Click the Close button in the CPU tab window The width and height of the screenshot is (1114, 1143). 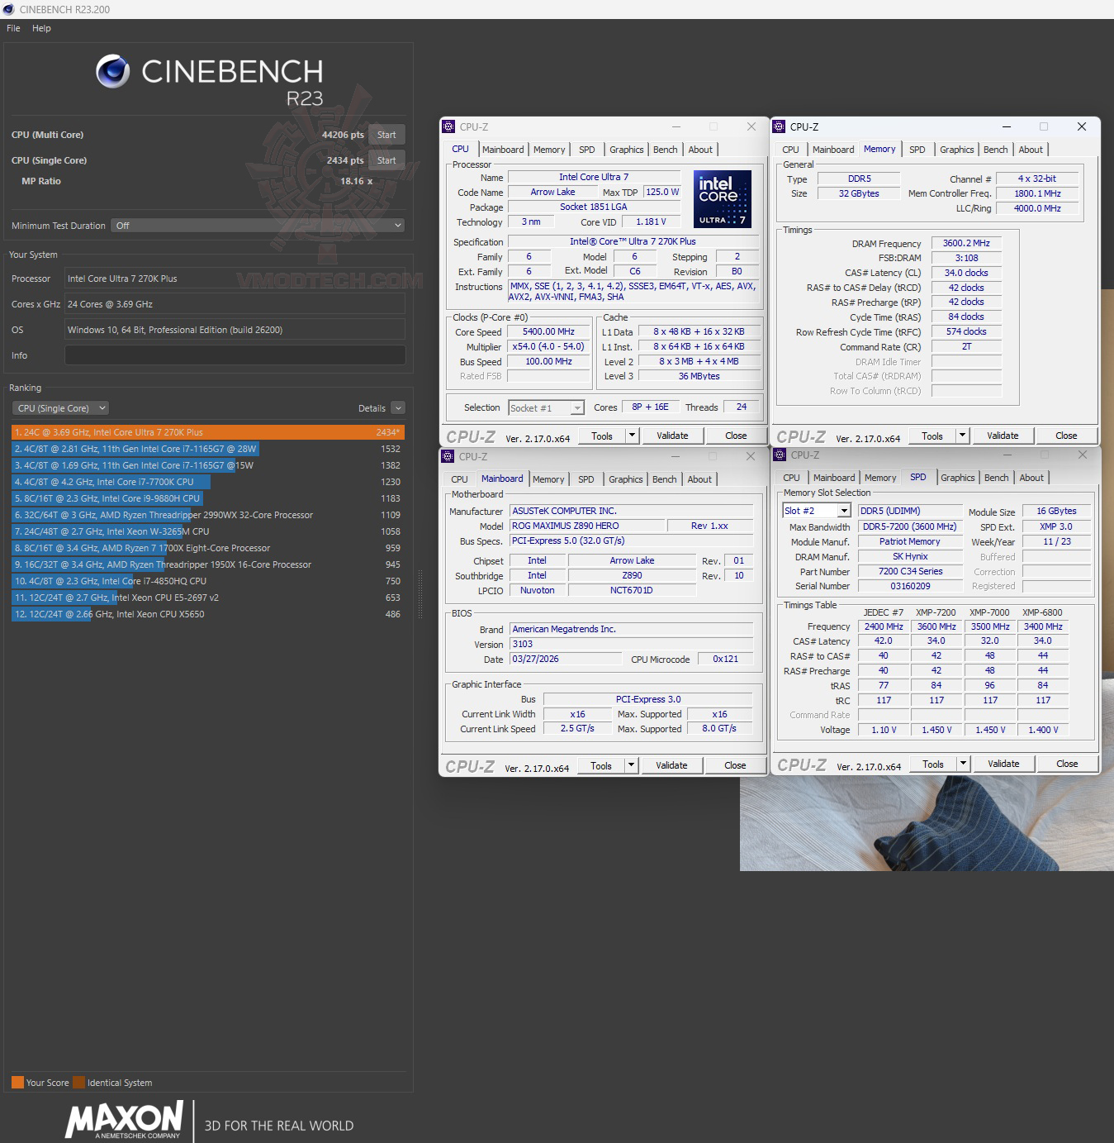[736, 436]
